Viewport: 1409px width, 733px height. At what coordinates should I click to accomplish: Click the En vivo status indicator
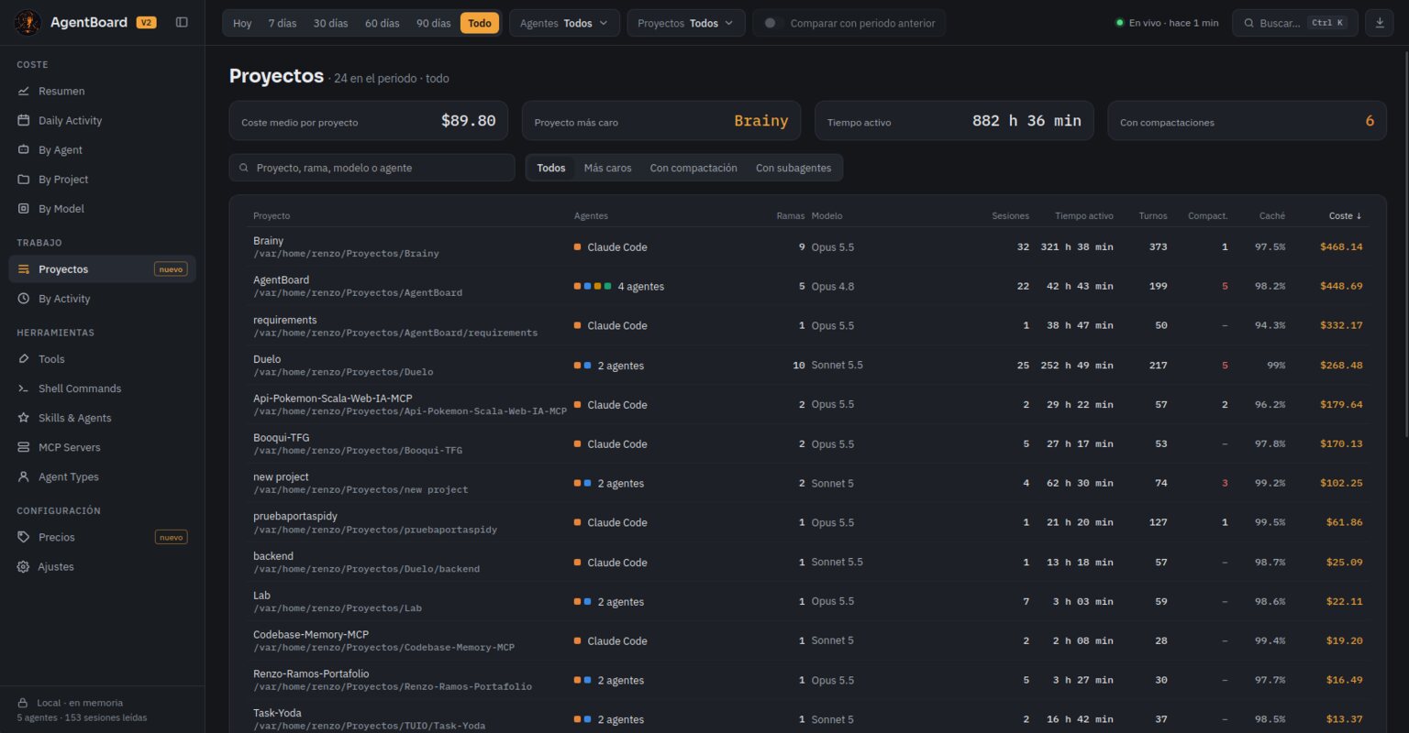point(1167,23)
